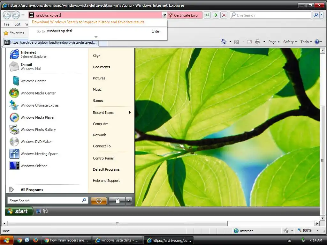Viewport: 327px width, 245px height.
Task: Click the keyboard icon in the system tray
Action: pyautogui.click(x=289, y=241)
